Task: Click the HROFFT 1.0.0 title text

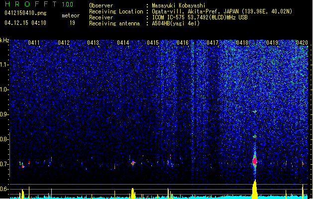Action: (39, 4)
